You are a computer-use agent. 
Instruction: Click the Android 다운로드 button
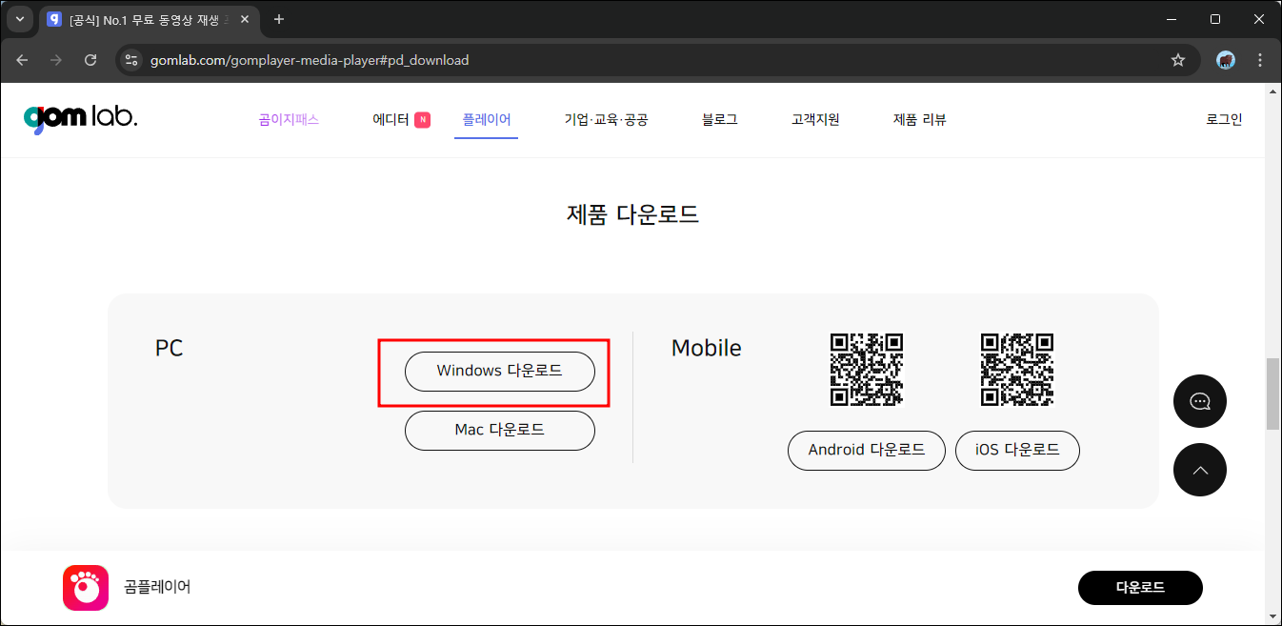(867, 451)
